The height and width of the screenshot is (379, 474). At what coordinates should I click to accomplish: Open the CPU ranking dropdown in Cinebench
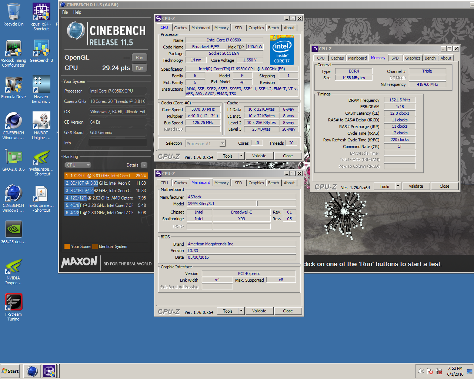[x=78, y=165]
